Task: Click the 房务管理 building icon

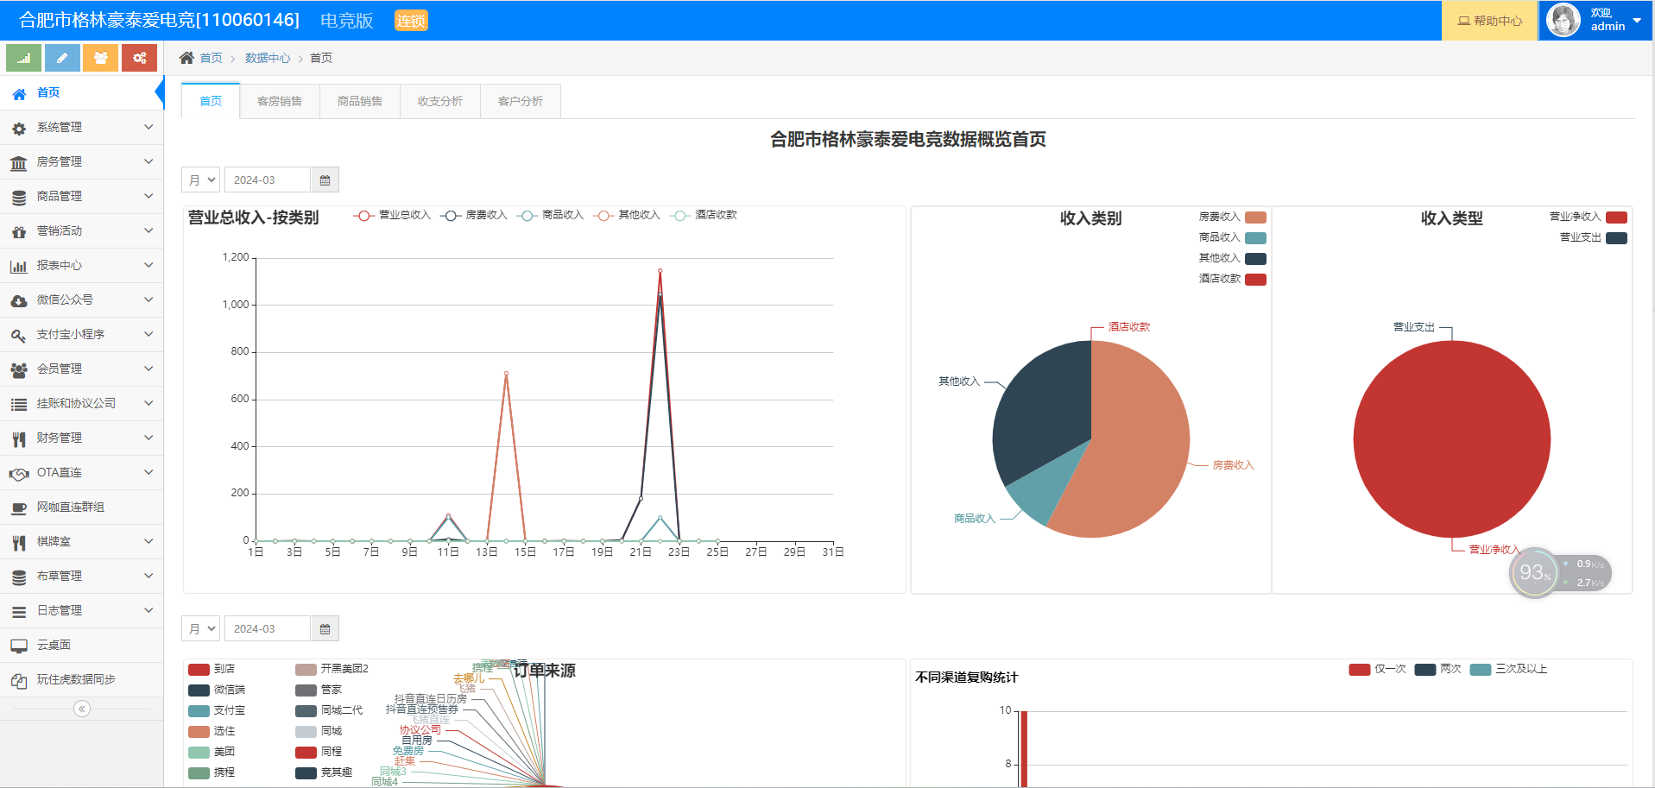Action: (x=19, y=162)
